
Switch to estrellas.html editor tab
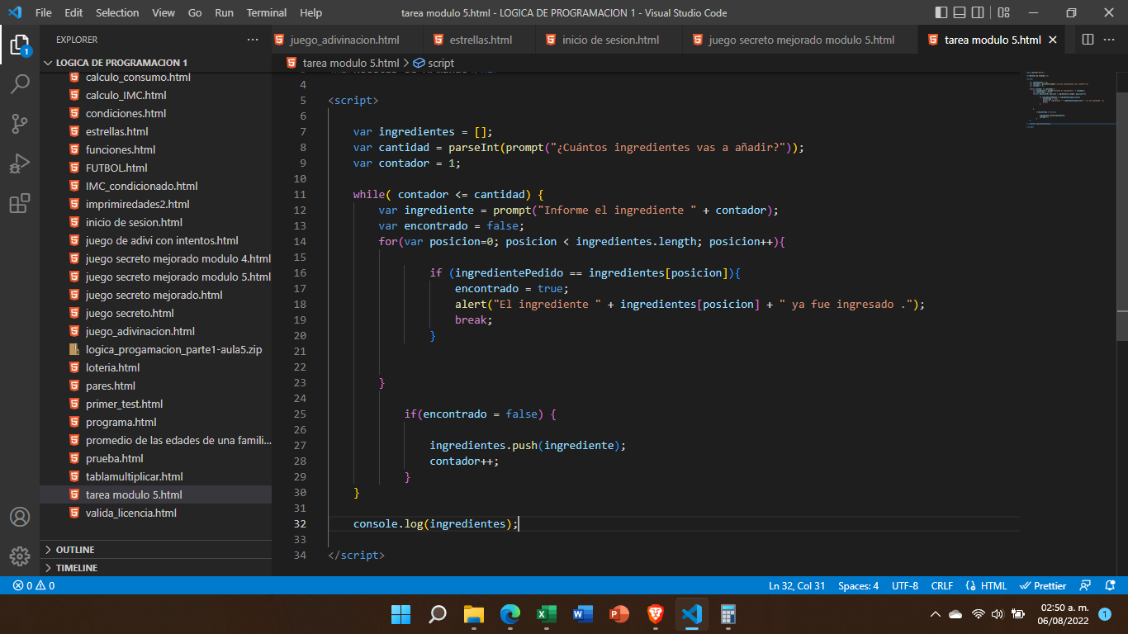coord(481,40)
